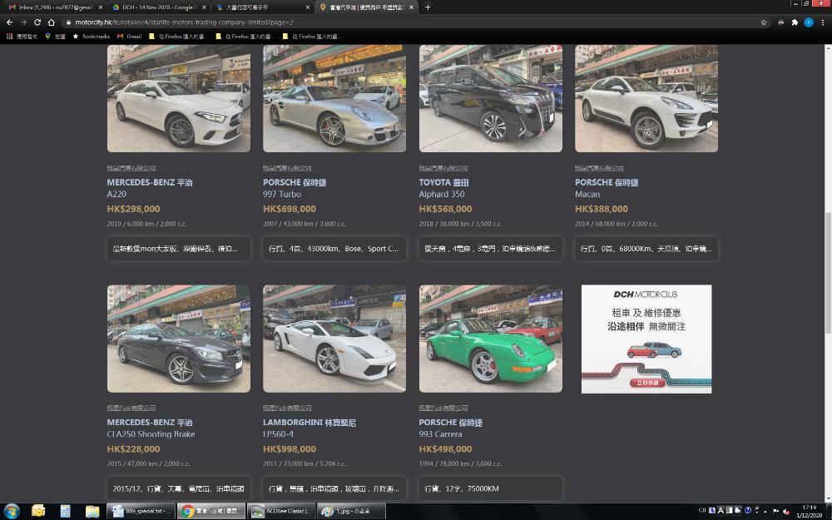Open the Chrome profile avatar
This screenshot has width=832, height=520.
tap(808, 22)
